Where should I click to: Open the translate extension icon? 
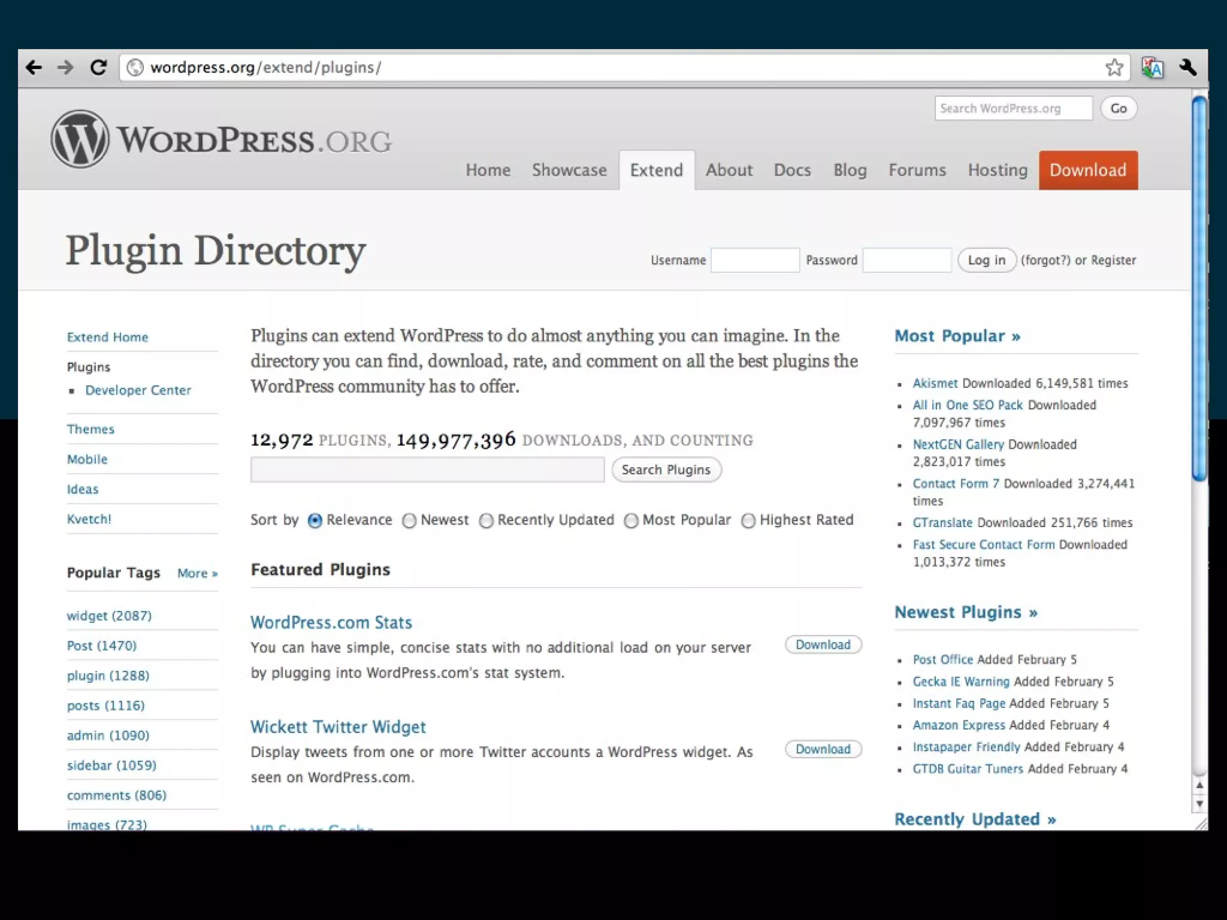tap(1152, 68)
